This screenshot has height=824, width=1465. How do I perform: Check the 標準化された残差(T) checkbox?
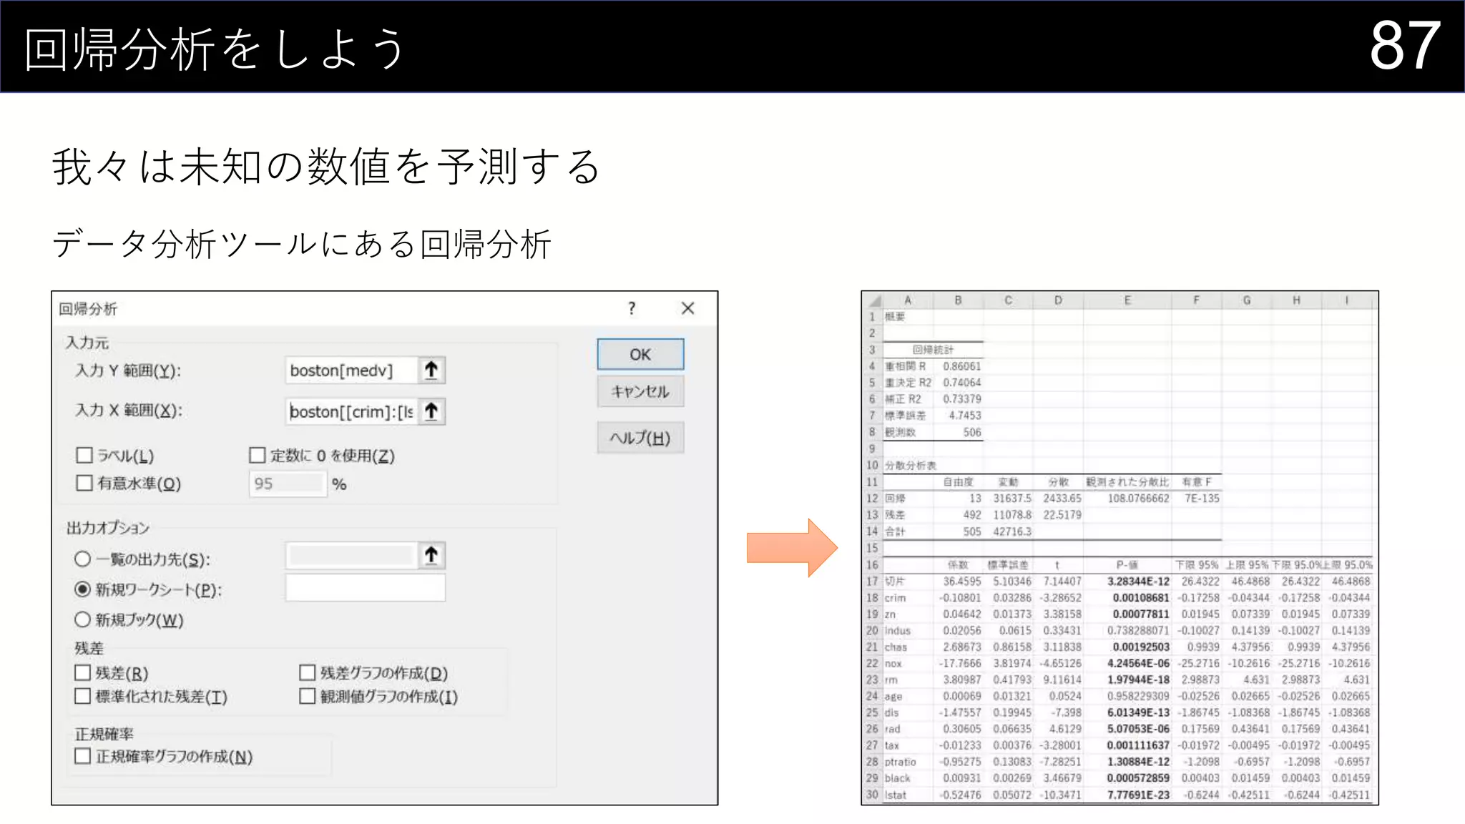tap(83, 696)
